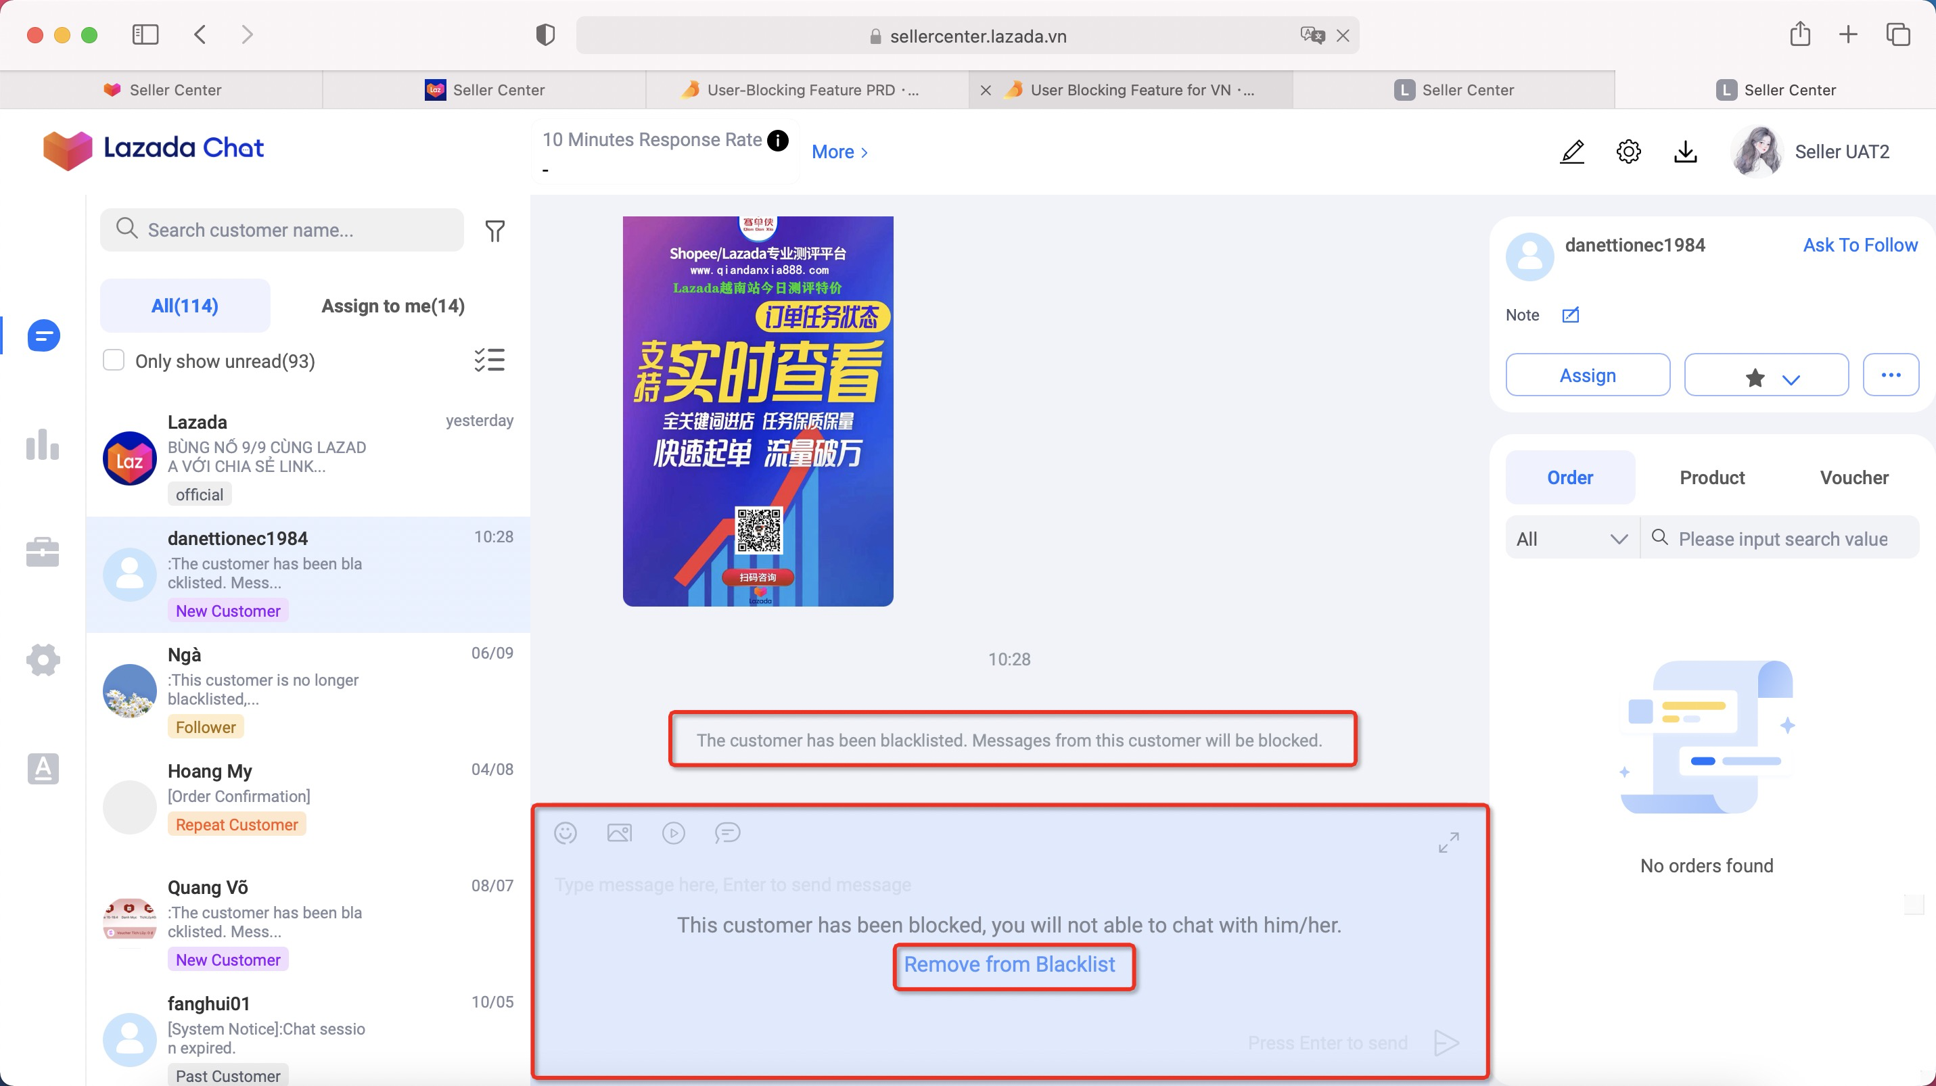The height and width of the screenshot is (1086, 1936).
Task: Click the filter funnel icon beside search
Action: click(494, 231)
